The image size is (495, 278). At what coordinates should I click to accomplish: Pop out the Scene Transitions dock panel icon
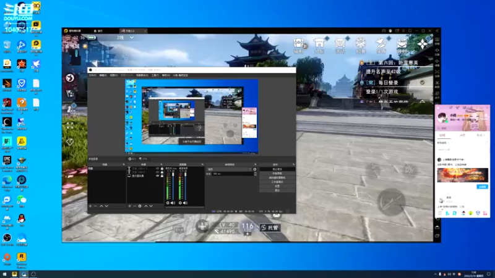(256, 164)
